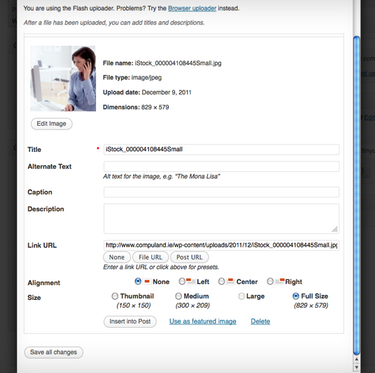
Task: Click the Center alignment icon
Action: 230,282
